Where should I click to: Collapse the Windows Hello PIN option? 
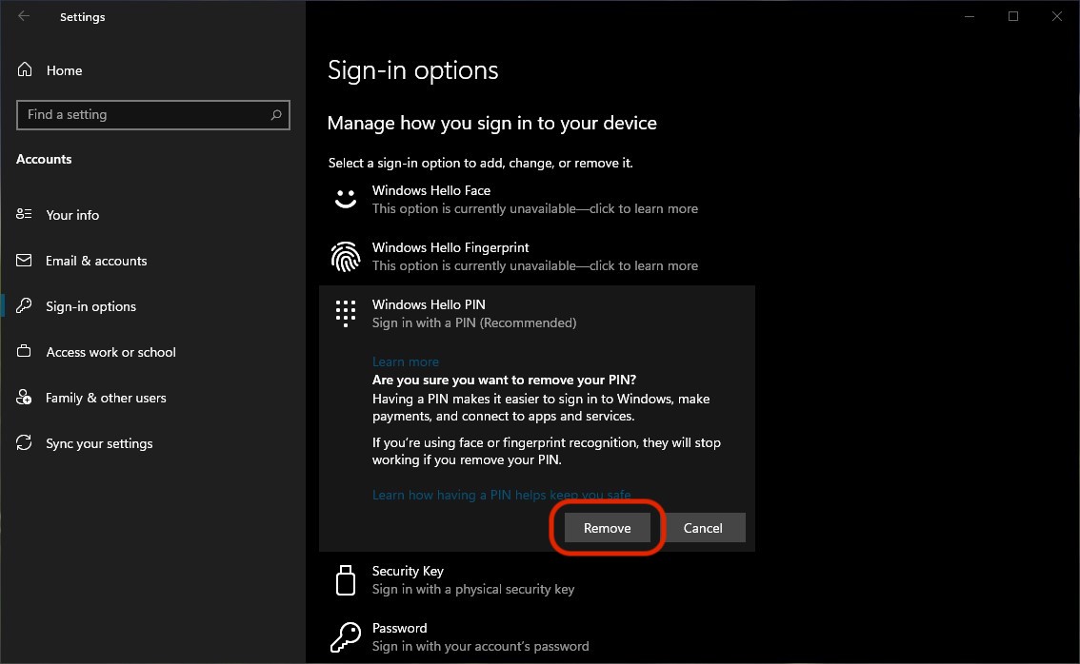[536, 314]
